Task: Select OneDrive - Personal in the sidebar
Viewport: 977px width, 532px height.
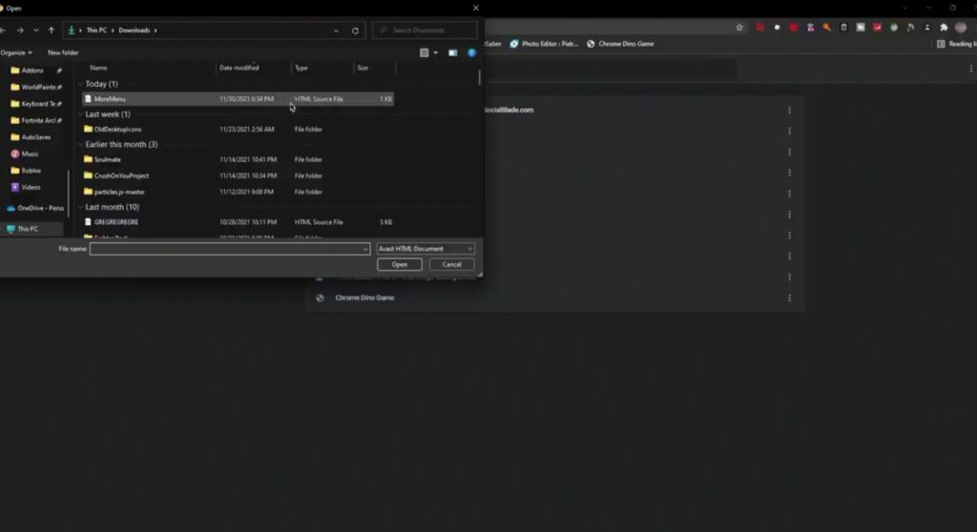Action: pos(33,208)
